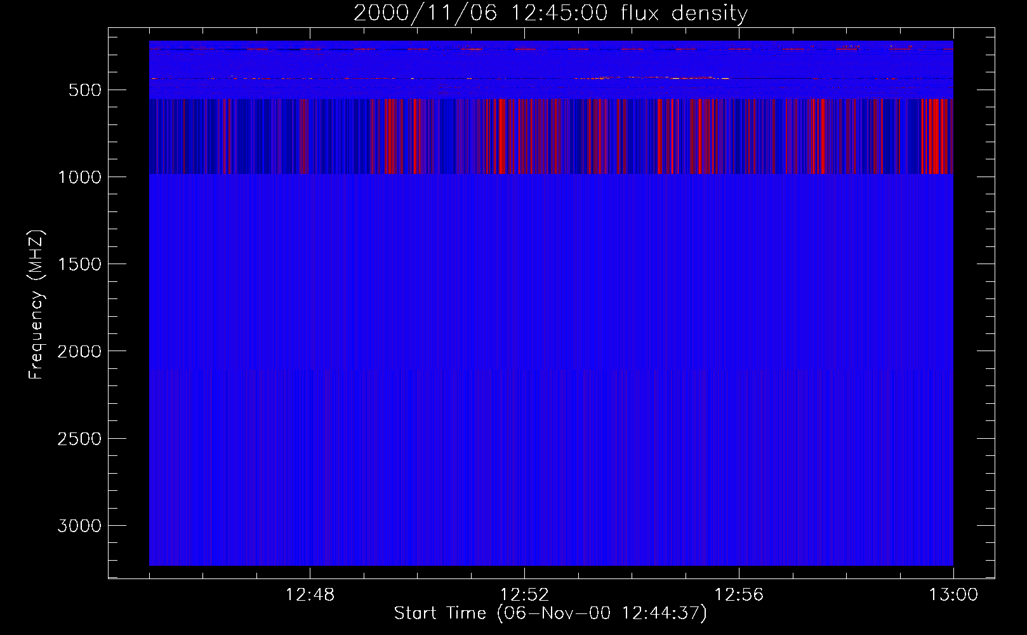1027x635 pixels.
Task: Click the 2500 frequency tick label
Action: 79,439
